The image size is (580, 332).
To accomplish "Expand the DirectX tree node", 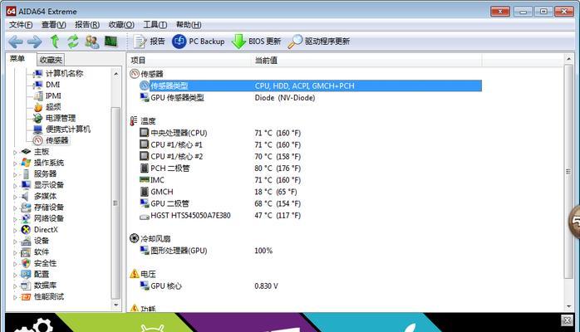I will click(15, 230).
